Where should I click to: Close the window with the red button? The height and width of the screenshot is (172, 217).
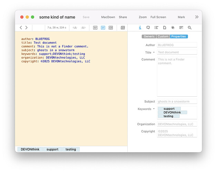coord(22,17)
